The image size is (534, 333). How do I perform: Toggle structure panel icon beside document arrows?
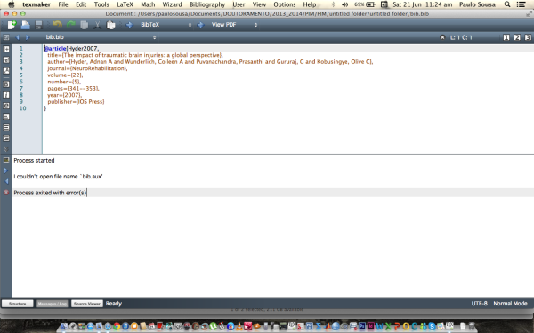click(6, 37)
